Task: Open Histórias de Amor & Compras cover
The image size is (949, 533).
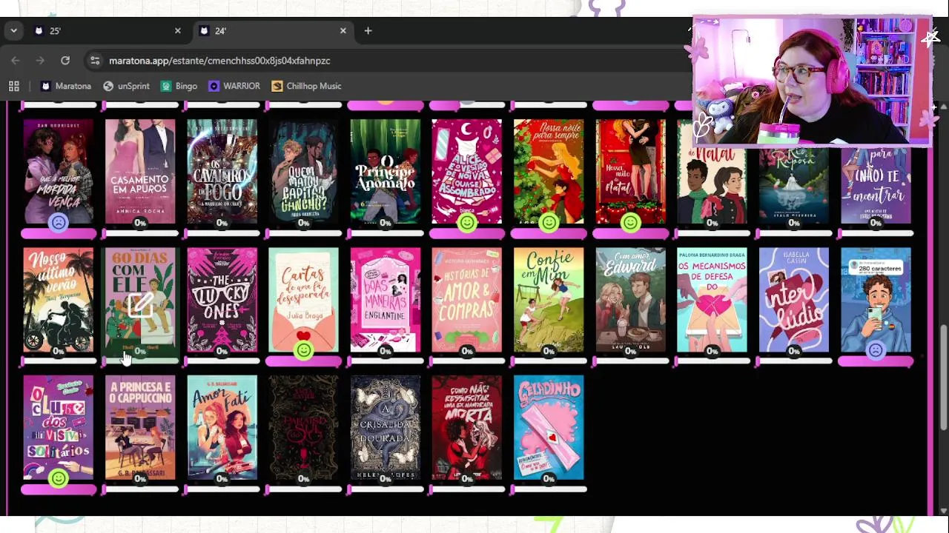Action: (x=467, y=300)
